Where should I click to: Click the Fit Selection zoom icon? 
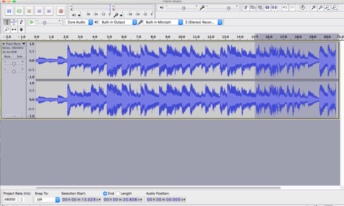point(328,8)
